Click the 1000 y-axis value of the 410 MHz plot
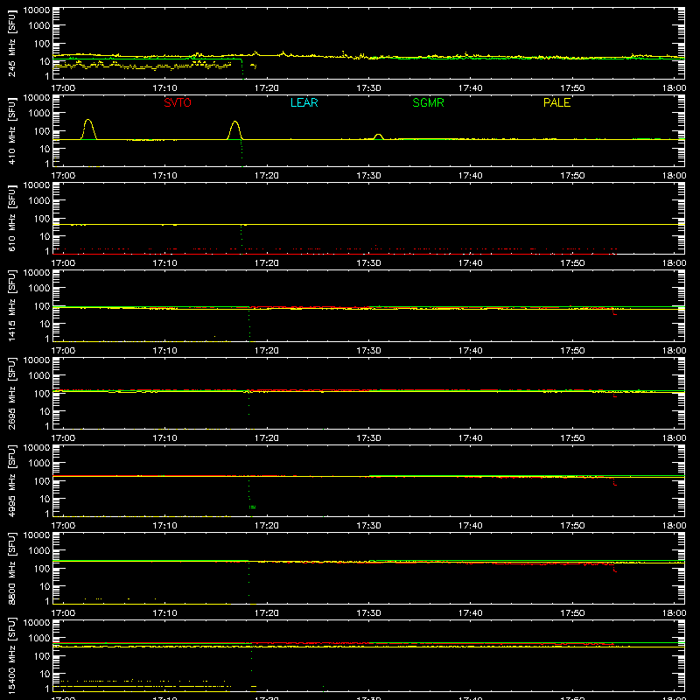This screenshot has height=700, width=700. click(39, 114)
